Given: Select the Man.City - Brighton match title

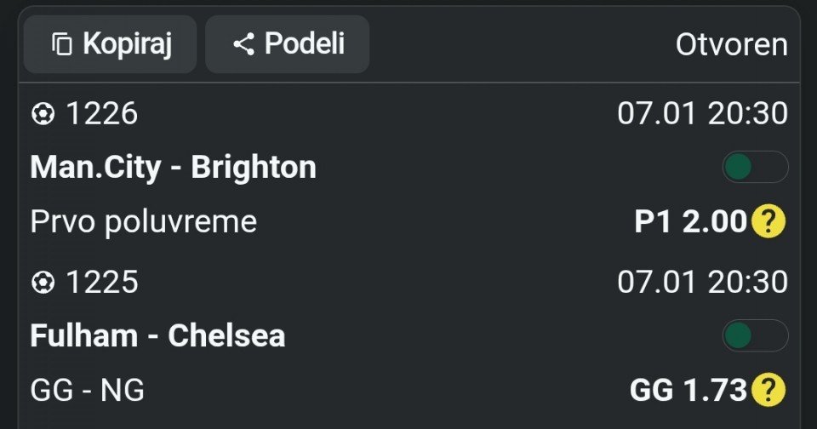Looking at the screenshot, I should tap(174, 167).
